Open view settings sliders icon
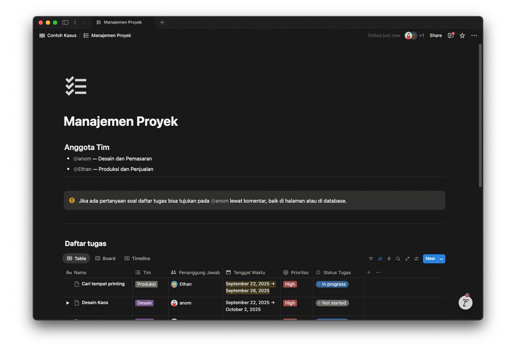 click(x=416, y=259)
